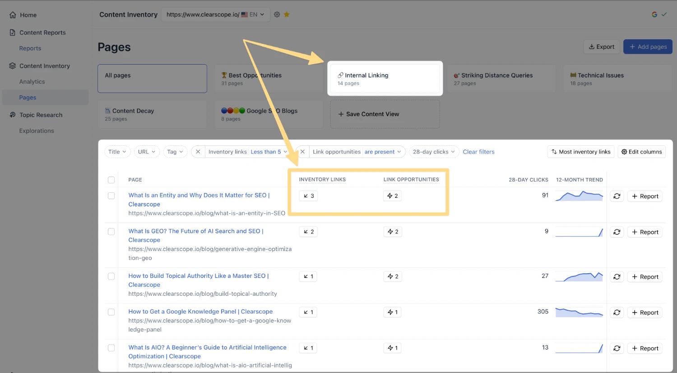Click link opportunities badge for Knowledge Panel row

click(392, 312)
